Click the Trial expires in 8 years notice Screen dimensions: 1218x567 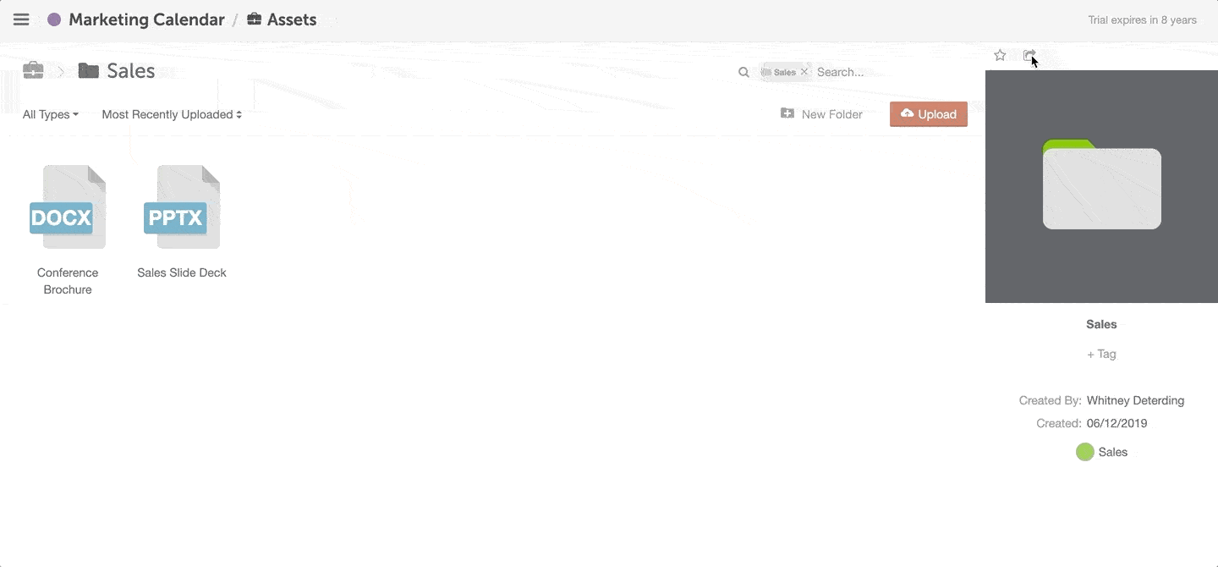pyautogui.click(x=1142, y=19)
